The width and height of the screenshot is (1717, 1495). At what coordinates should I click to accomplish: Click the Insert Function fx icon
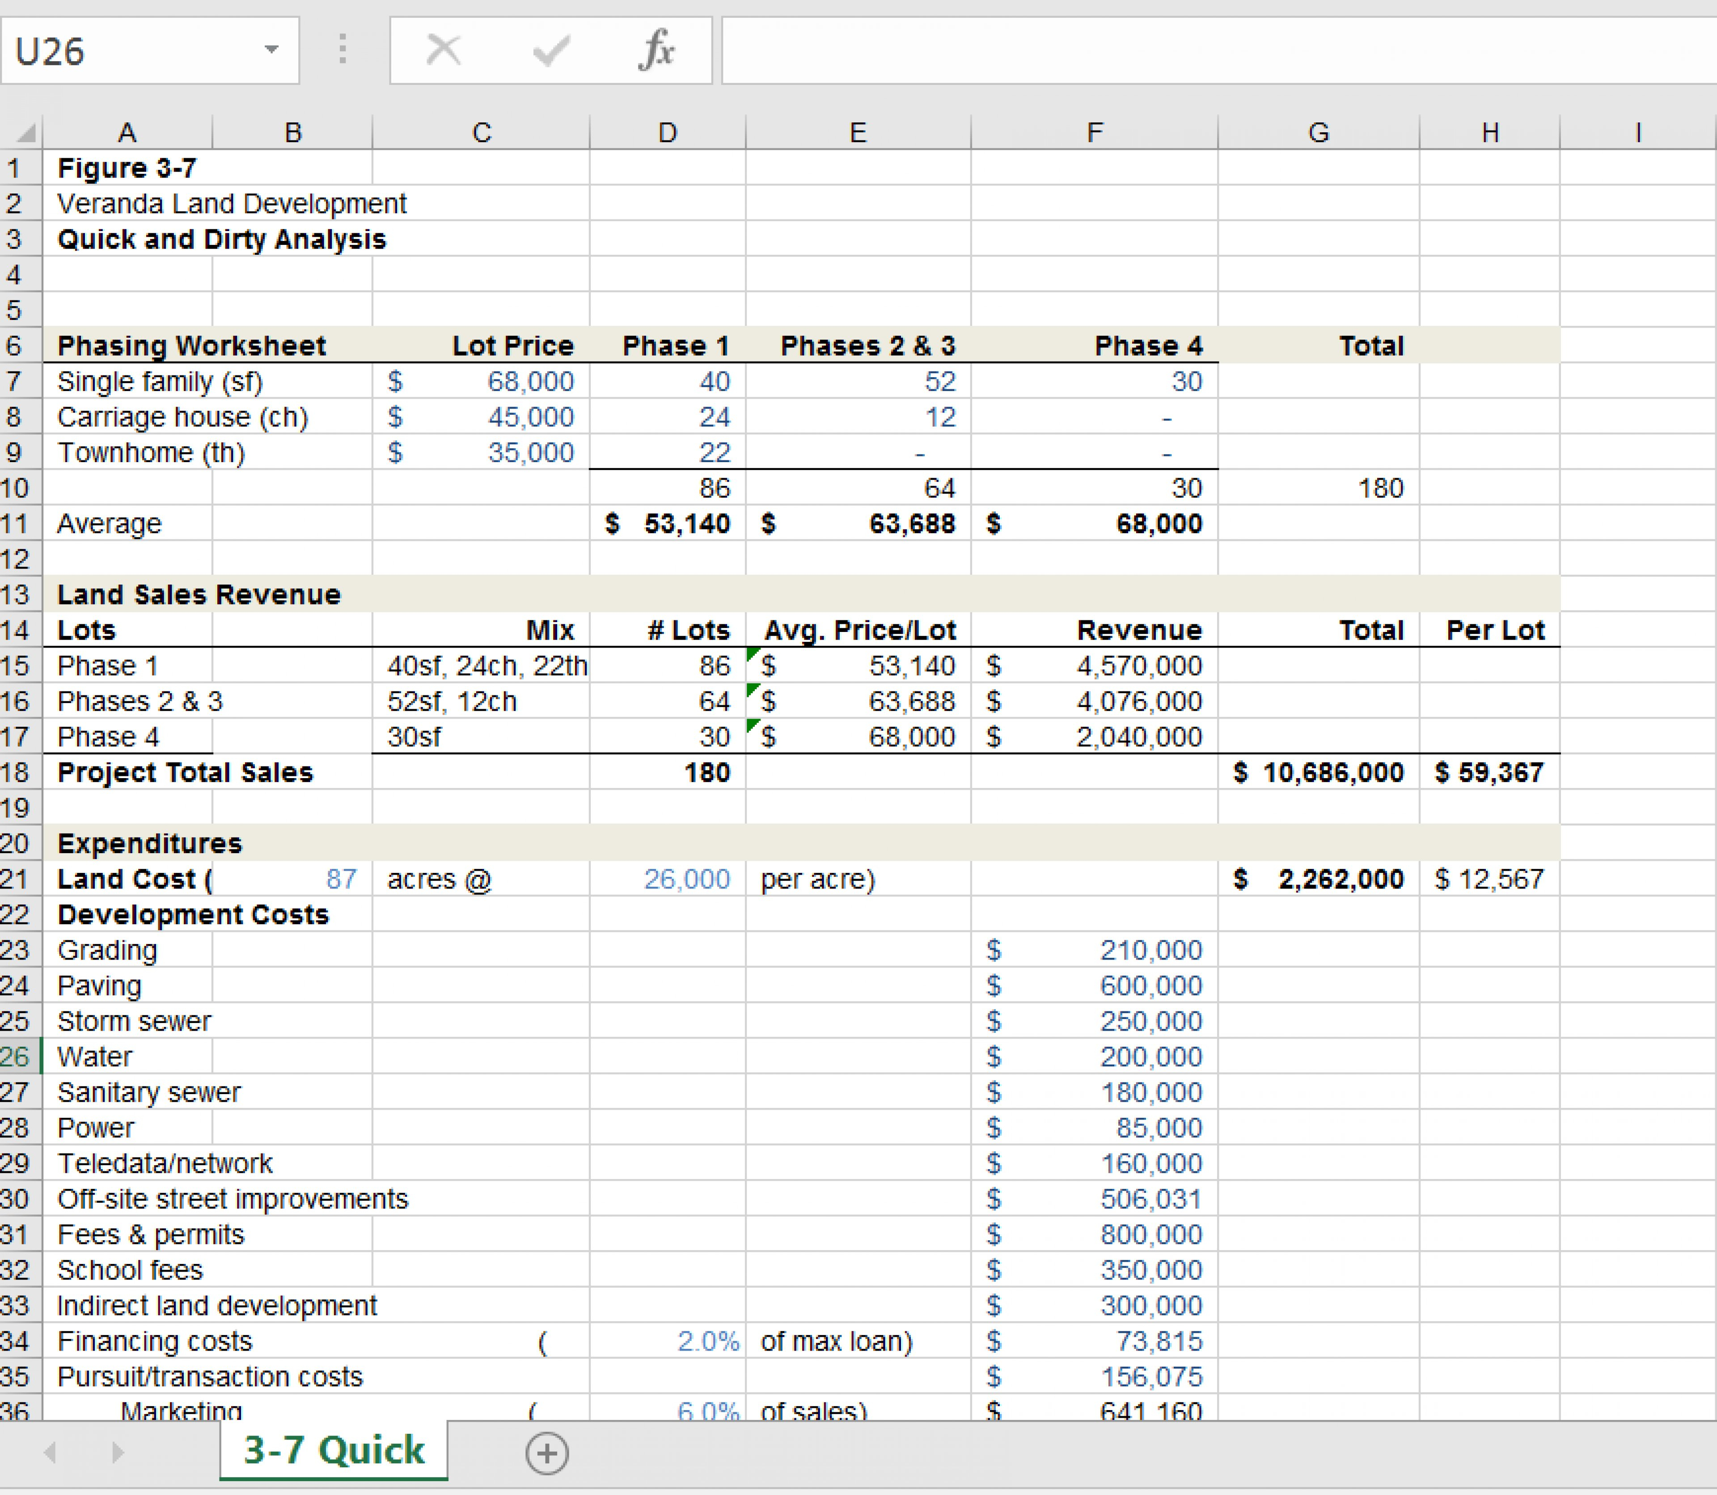(x=656, y=50)
